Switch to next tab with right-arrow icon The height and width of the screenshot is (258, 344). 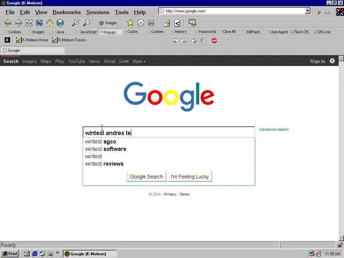(x=183, y=41)
